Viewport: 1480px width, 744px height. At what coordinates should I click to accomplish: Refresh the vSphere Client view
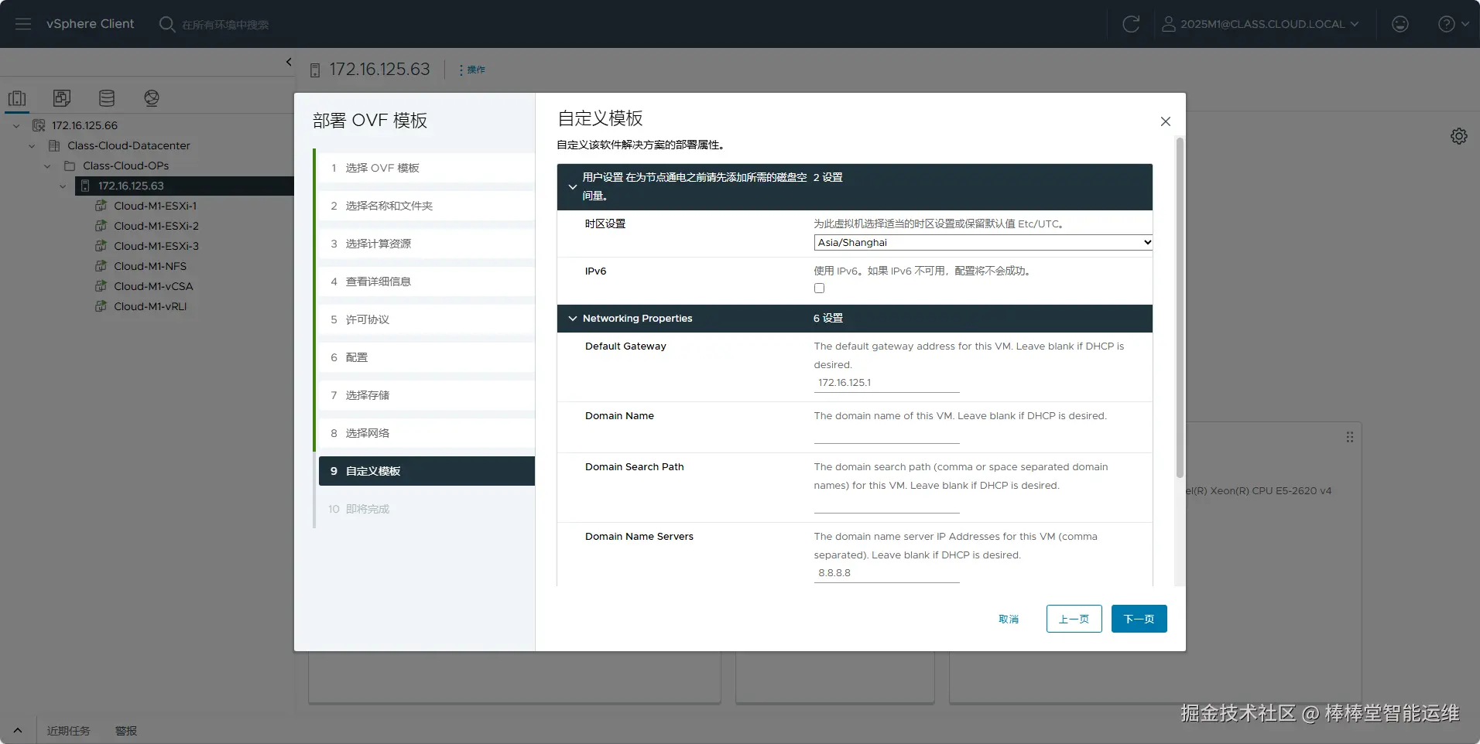tap(1131, 24)
